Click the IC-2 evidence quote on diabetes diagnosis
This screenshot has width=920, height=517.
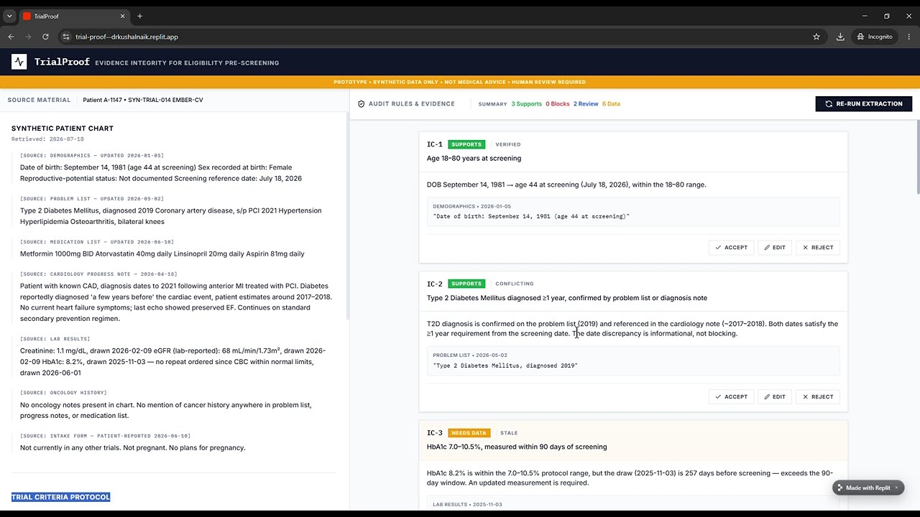click(505, 365)
